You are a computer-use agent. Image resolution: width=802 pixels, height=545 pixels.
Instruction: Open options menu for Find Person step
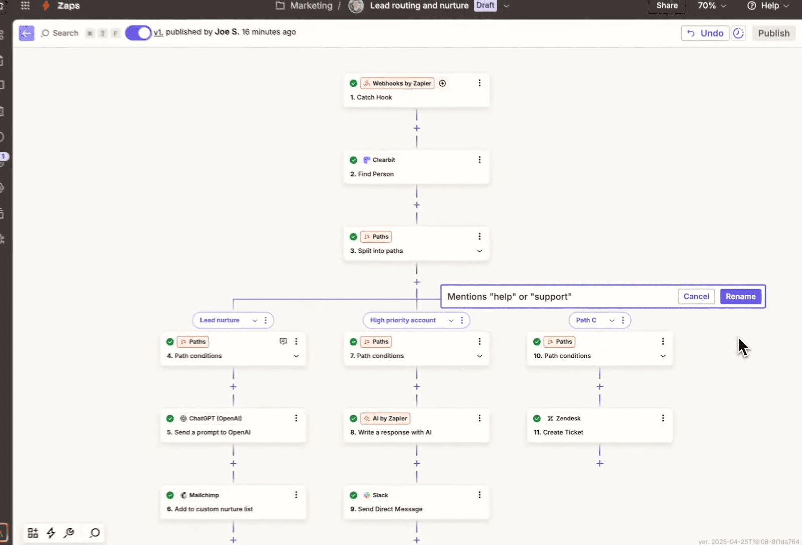click(x=479, y=160)
